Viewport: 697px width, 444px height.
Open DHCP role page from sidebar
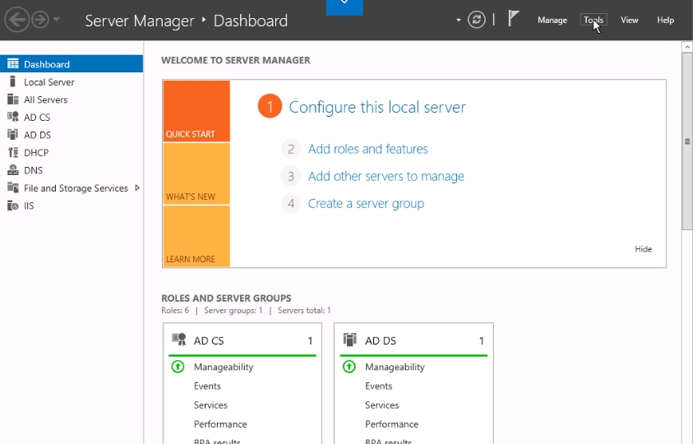click(72, 153)
